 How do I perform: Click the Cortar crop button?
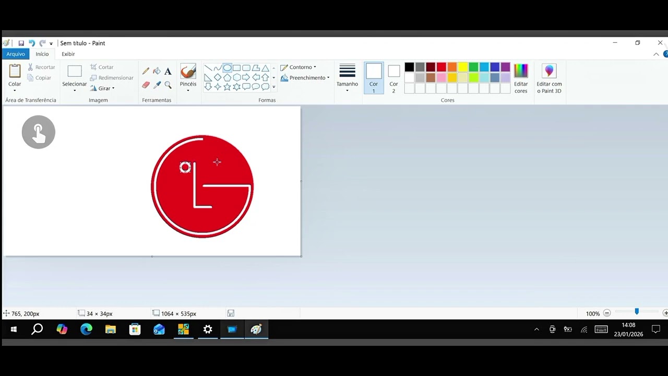(102, 67)
